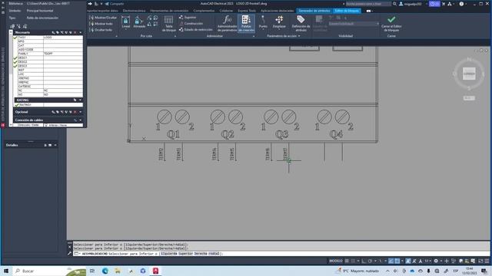Open the user account menu
This screenshot has height=276, width=492.
411,4
